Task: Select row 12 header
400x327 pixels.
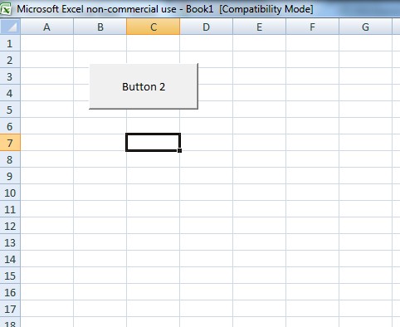Action: 10,226
